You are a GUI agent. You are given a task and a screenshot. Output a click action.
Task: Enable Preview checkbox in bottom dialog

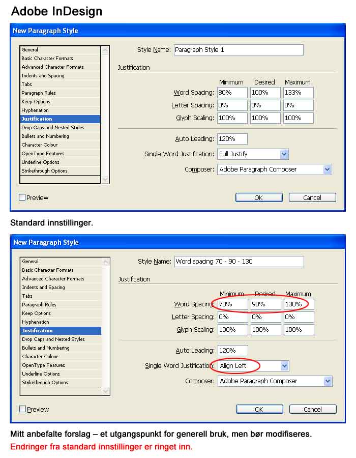pos(23,409)
